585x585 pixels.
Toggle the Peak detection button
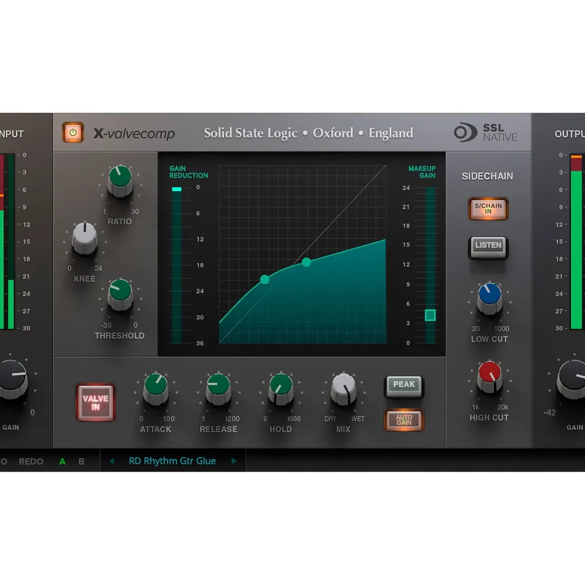tap(404, 386)
